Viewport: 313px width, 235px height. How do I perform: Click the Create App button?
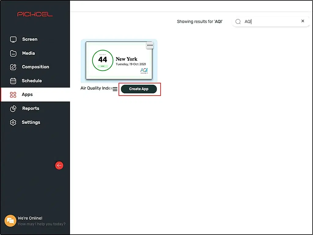click(x=139, y=89)
